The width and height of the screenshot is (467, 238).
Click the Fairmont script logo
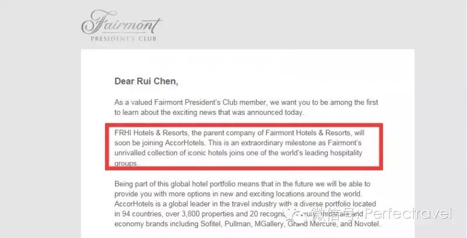121,22
